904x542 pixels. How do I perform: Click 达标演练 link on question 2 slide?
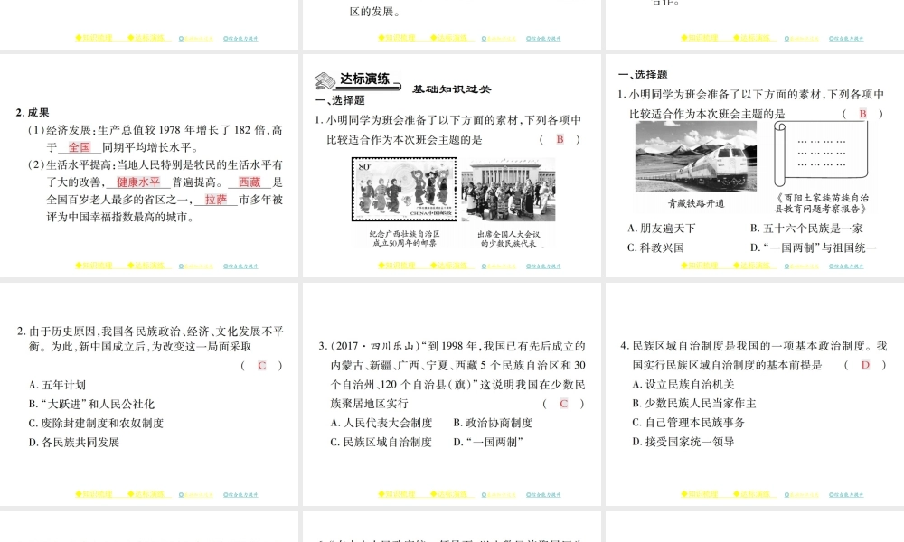click(x=146, y=494)
